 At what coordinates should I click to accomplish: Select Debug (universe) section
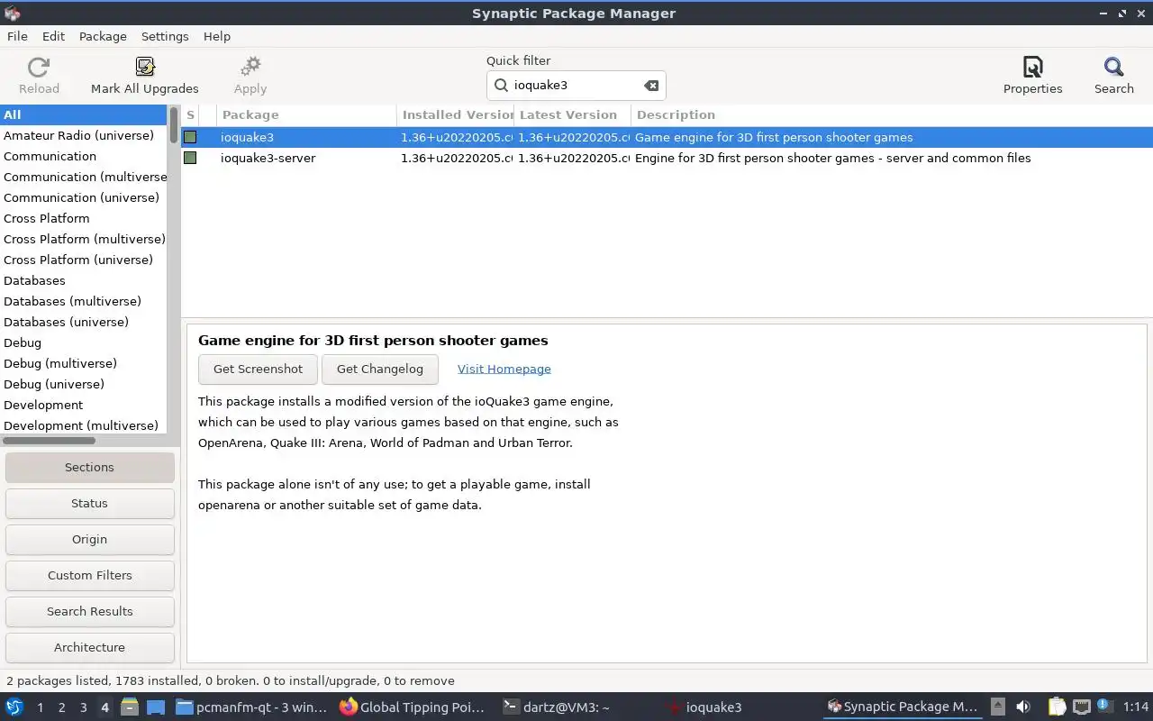click(84, 384)
